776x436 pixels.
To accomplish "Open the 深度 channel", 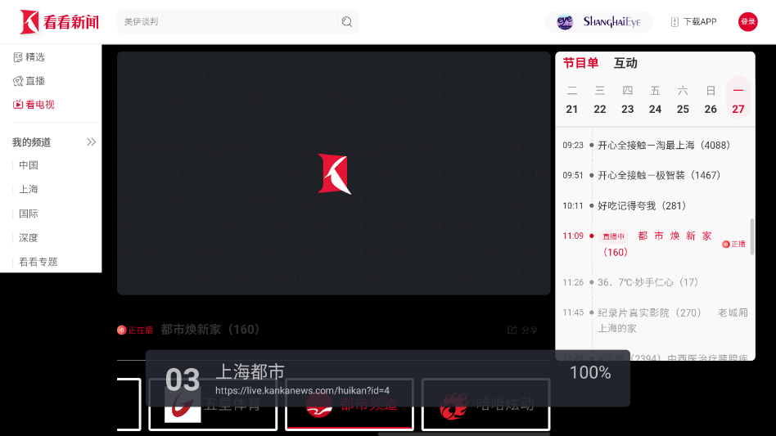I will pyautogui.click(x=29, y=238).
